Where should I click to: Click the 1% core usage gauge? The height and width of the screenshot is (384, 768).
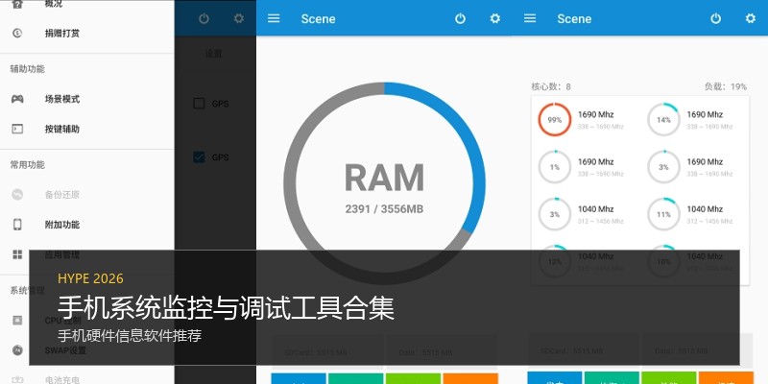pos(555,167)
